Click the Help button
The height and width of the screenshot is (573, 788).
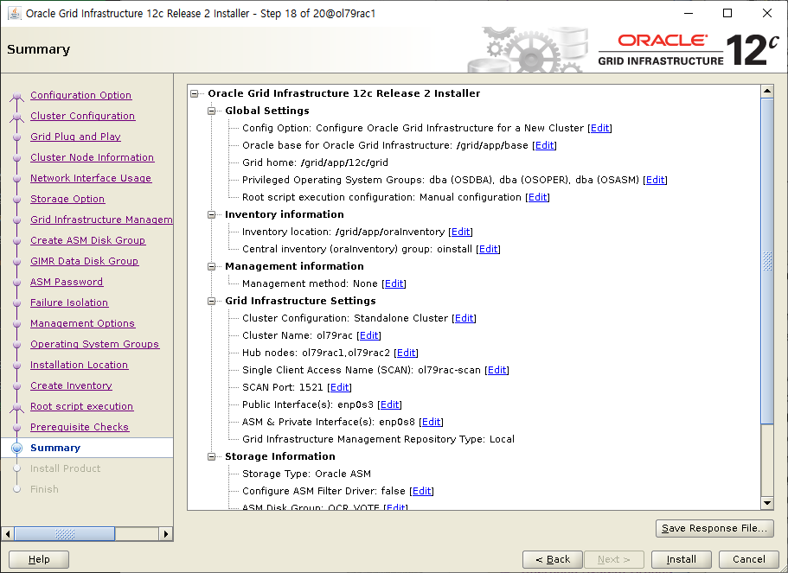click(39, 559)
